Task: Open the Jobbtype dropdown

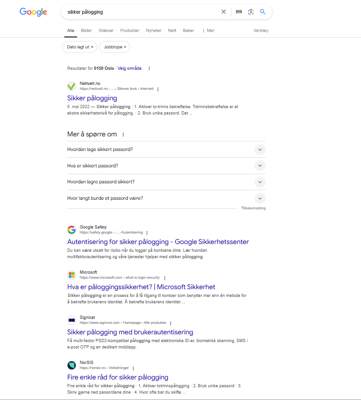Action: click(115, 47)
